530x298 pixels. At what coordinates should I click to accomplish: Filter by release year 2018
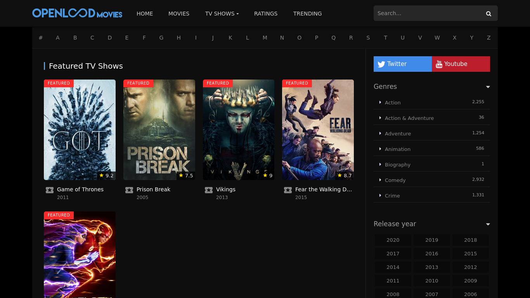[x=470, y=240]
